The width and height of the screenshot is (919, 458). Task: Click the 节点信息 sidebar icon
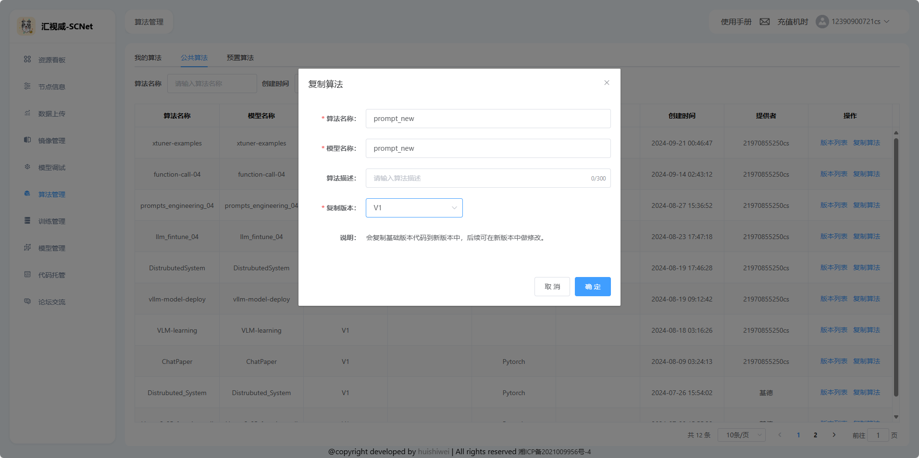[x=27, y=86]
